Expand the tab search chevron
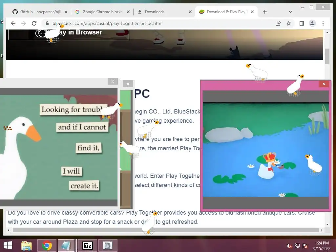This screenshot has width=336, height=252. [x=290, y=12]
